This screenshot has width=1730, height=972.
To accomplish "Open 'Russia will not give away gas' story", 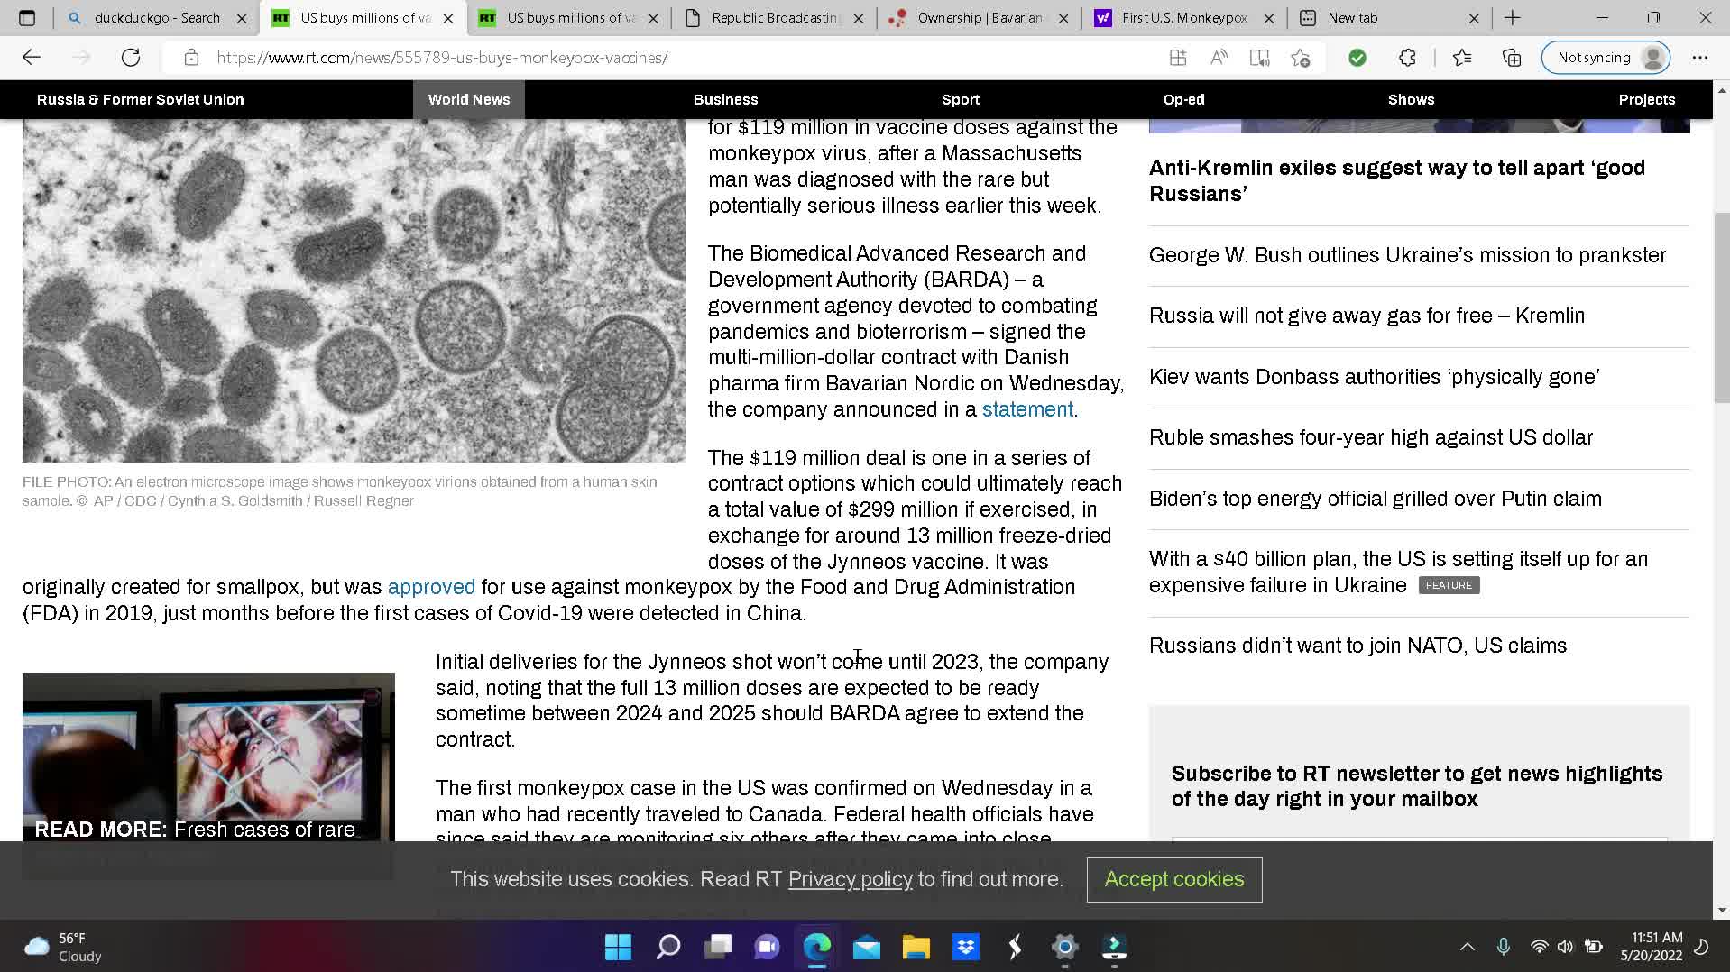I will (x=1367, y=316).
